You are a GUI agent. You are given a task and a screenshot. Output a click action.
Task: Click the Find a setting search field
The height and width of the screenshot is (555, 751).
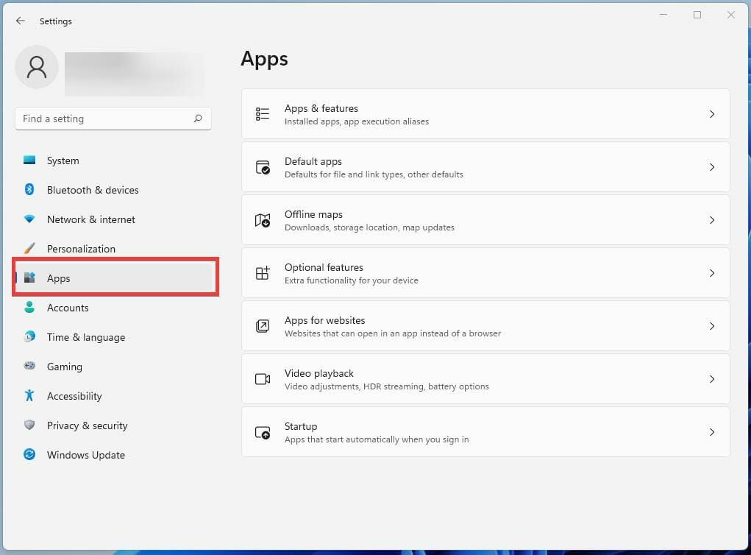pyautogui.click(x=103, y=119)
